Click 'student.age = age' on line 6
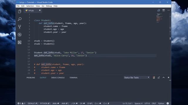Viewport: 188px width, 105px height. tap(54, 29)
